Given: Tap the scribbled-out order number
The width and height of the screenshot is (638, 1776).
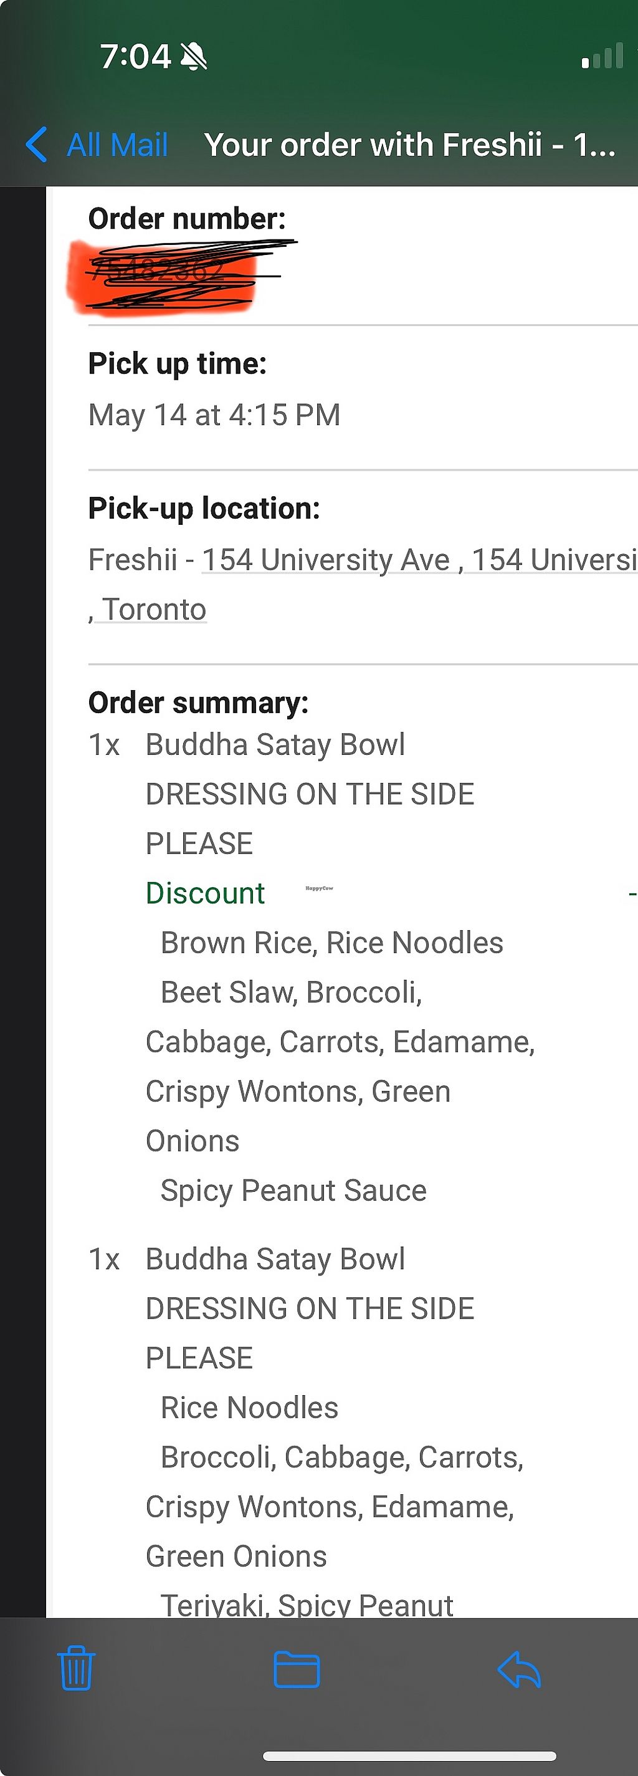Looking at the screenshot, I should [165, 274].
